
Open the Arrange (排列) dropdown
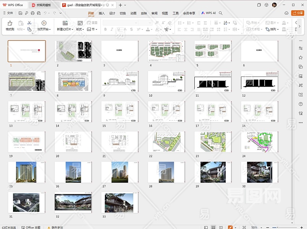(x=274, y=29)
